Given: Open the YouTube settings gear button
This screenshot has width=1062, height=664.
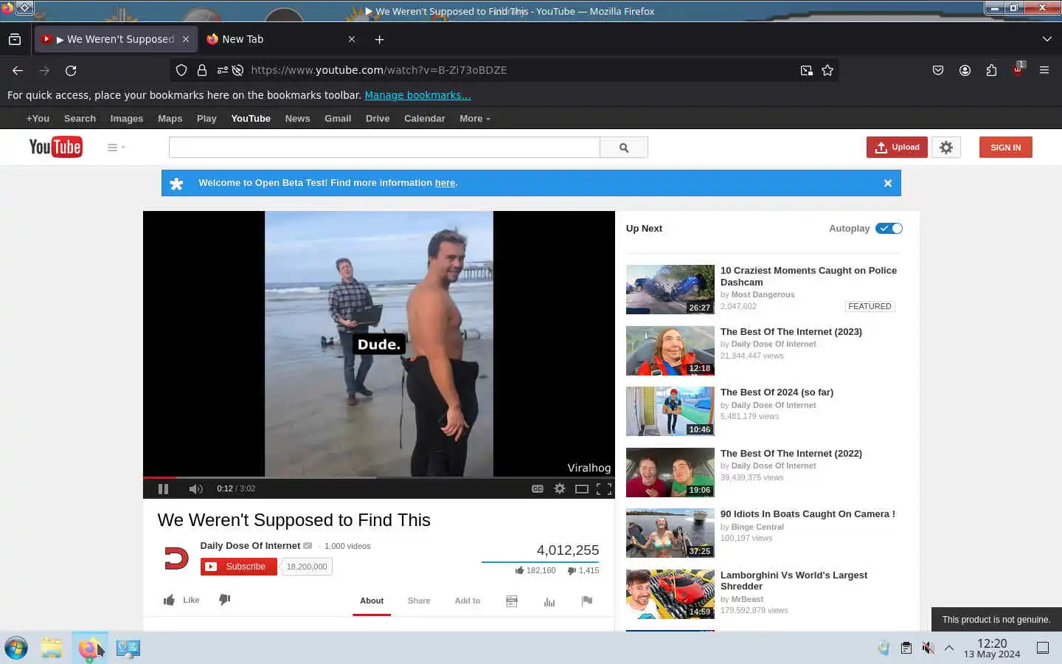Looking at the screenshot, I should pos(946,148).
